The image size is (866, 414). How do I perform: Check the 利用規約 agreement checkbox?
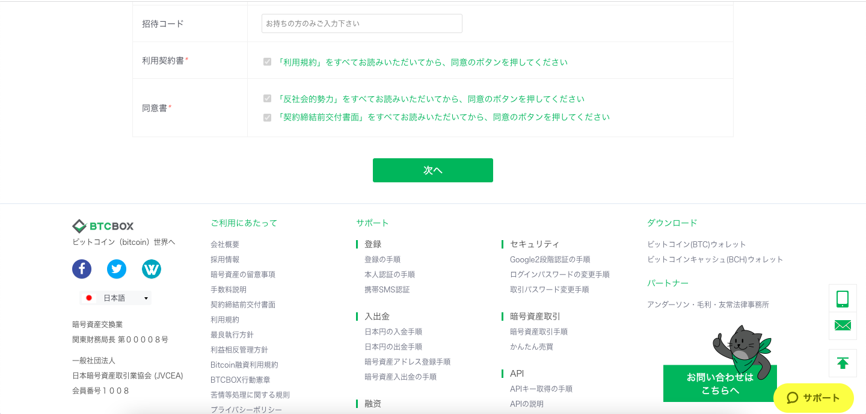(x=267, y=61)
